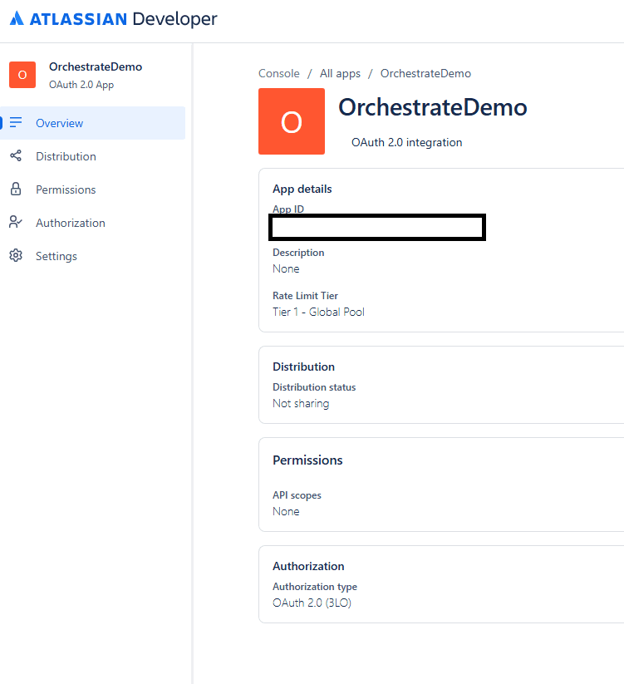Viewport: 624px width, 684px height.
Task: Click the OrchestrateDemo page heading
Action: tap(433, 107)
